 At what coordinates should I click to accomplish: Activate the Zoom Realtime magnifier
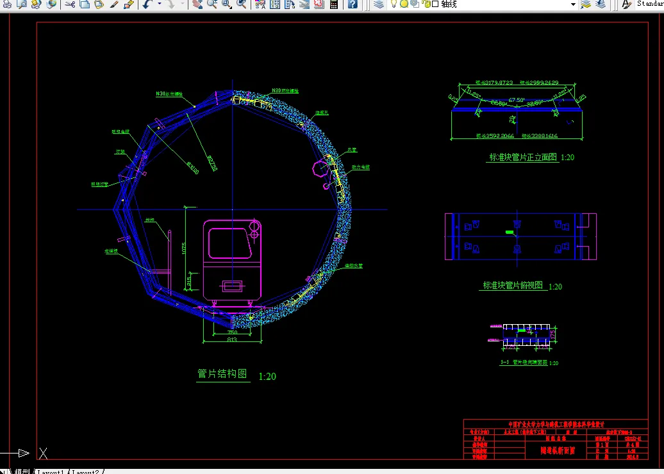212,4
